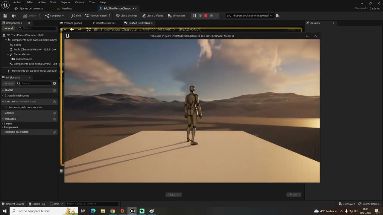Viewport: 383px width, 215px height.
Task: Click Edit in C++ link for Malla
Action: point(50,50)
